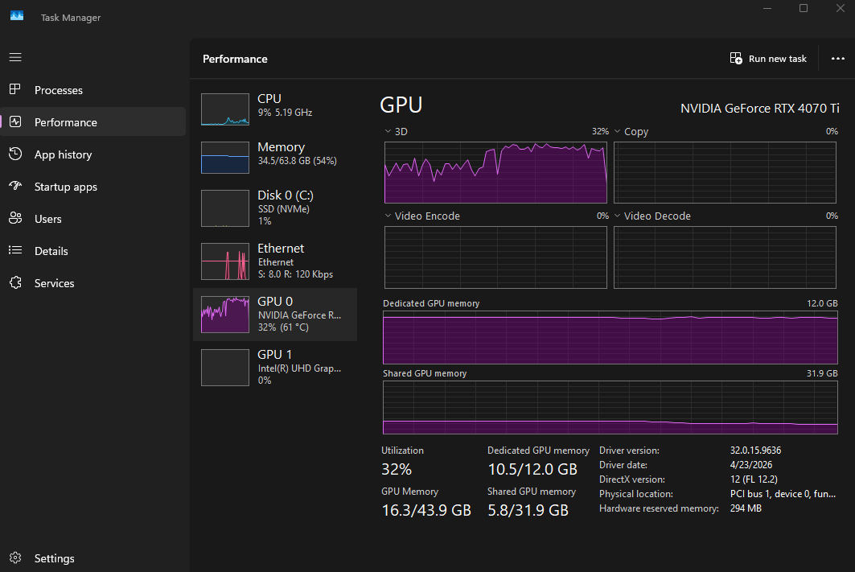Open the Video Encode engine dropdown
855x572 pixels.
(x=388, y=216)
